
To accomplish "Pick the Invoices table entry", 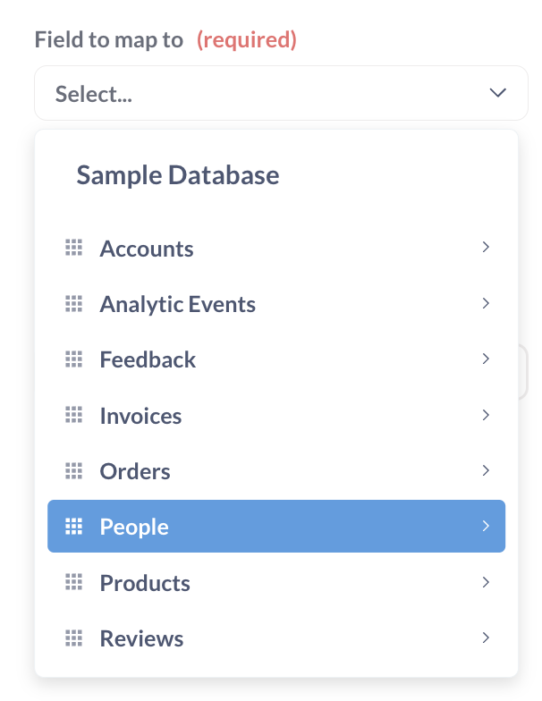I will (x=276, y=415).
